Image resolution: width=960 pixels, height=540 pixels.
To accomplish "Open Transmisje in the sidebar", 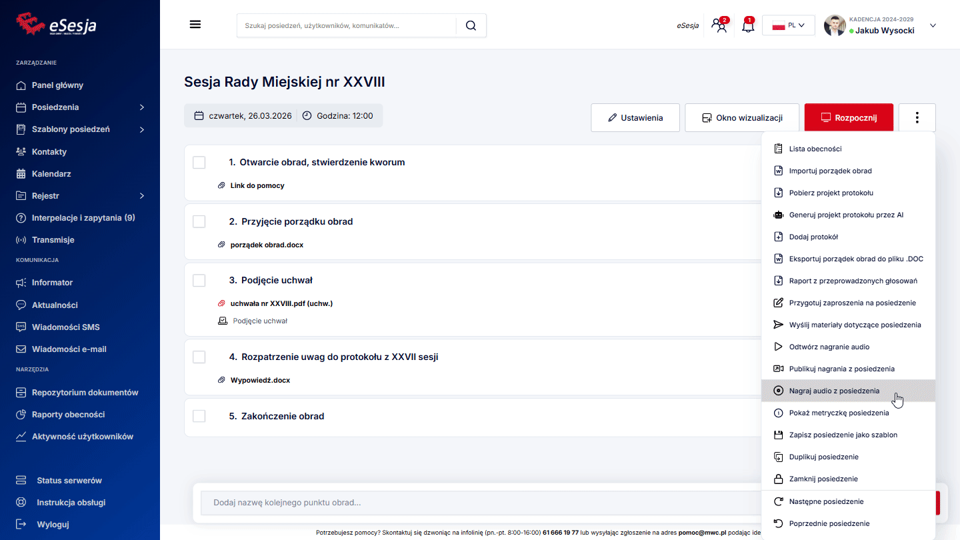I will click(53, 240).
